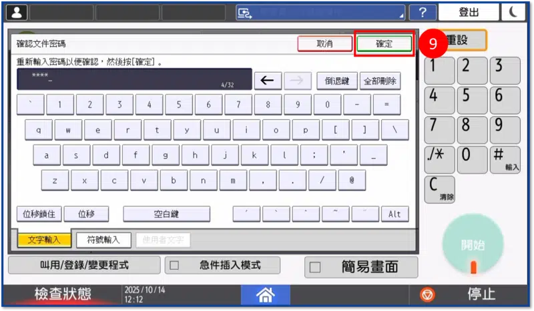Tap the h key on keyboard
The height and width of the screenshot is (311, 534).
click(195, 155)
